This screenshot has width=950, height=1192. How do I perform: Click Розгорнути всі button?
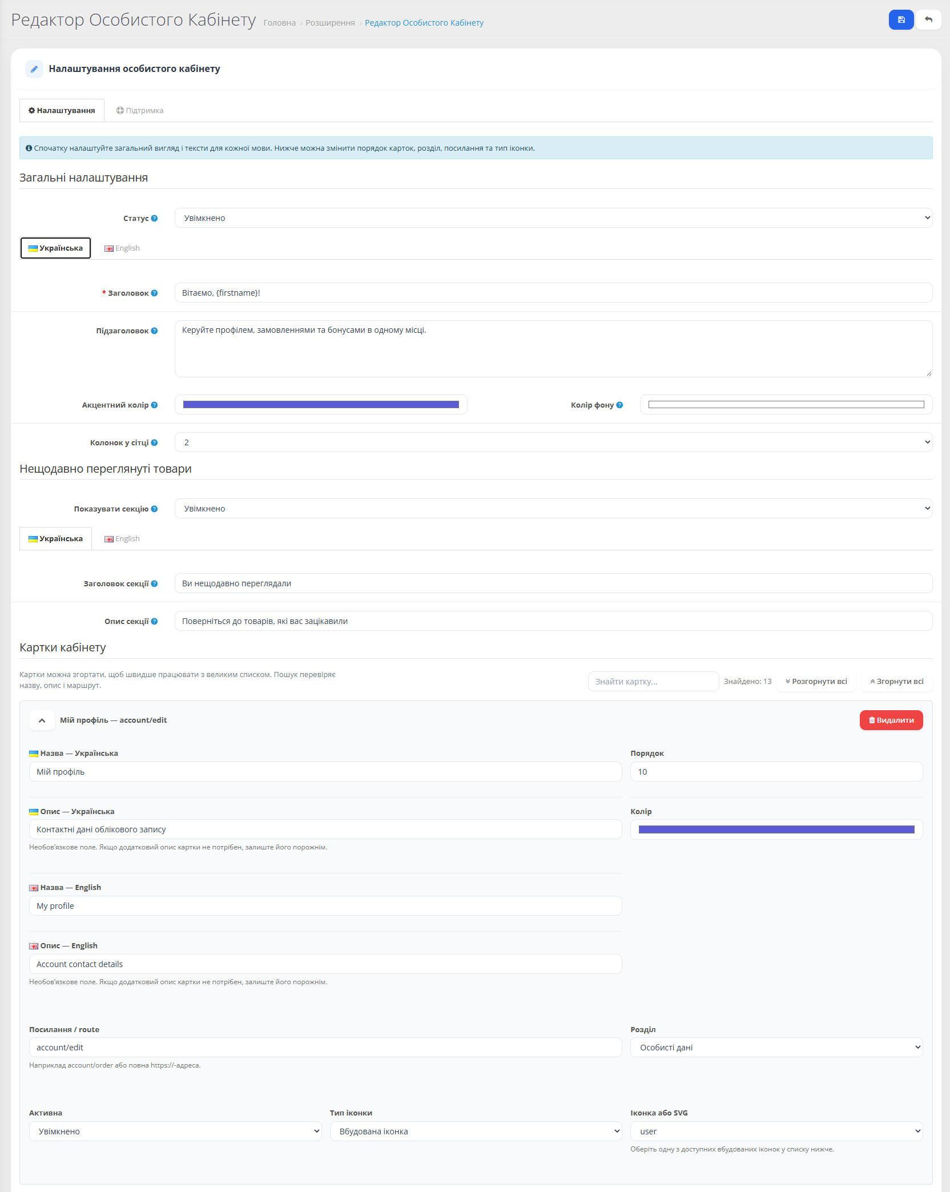click(x=816, y=682)
